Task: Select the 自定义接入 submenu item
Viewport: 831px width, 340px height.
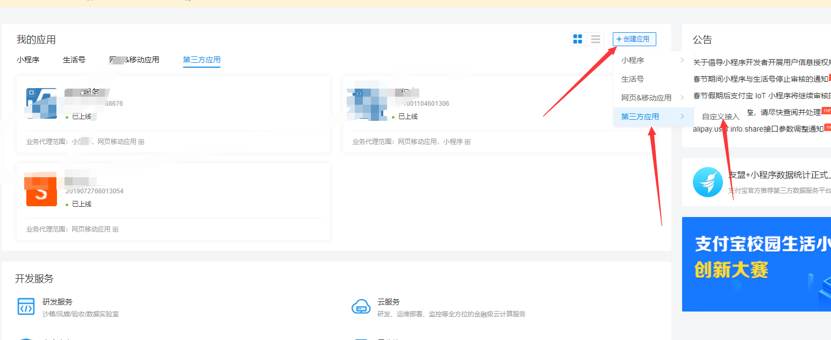Action: tap(721, 117)
